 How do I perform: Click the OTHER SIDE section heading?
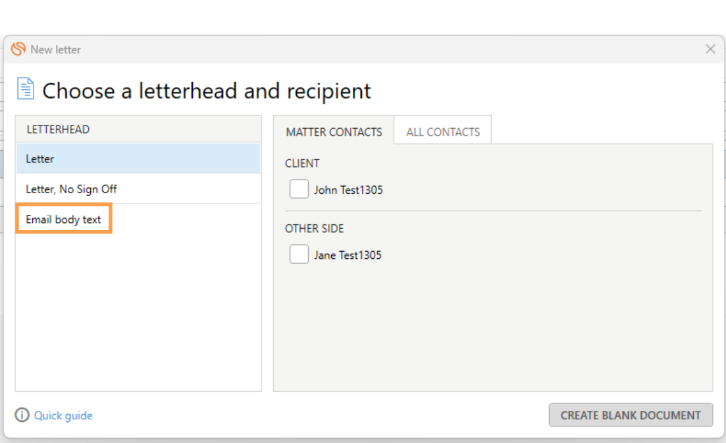314,228
